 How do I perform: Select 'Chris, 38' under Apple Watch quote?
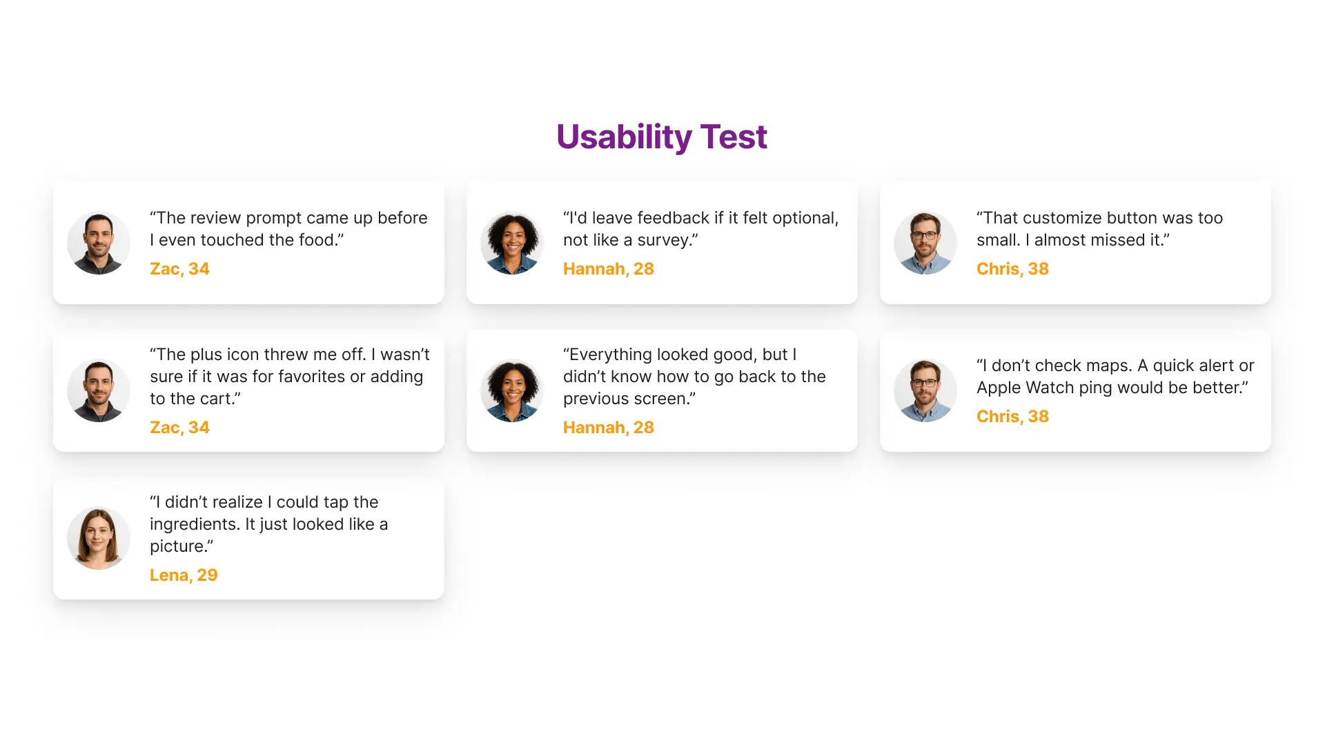click(x=1012, y=417)
